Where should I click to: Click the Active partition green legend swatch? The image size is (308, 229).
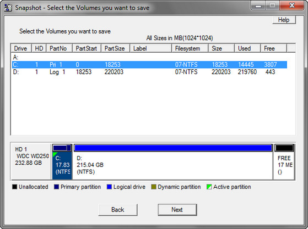click(x=209, y=187)
